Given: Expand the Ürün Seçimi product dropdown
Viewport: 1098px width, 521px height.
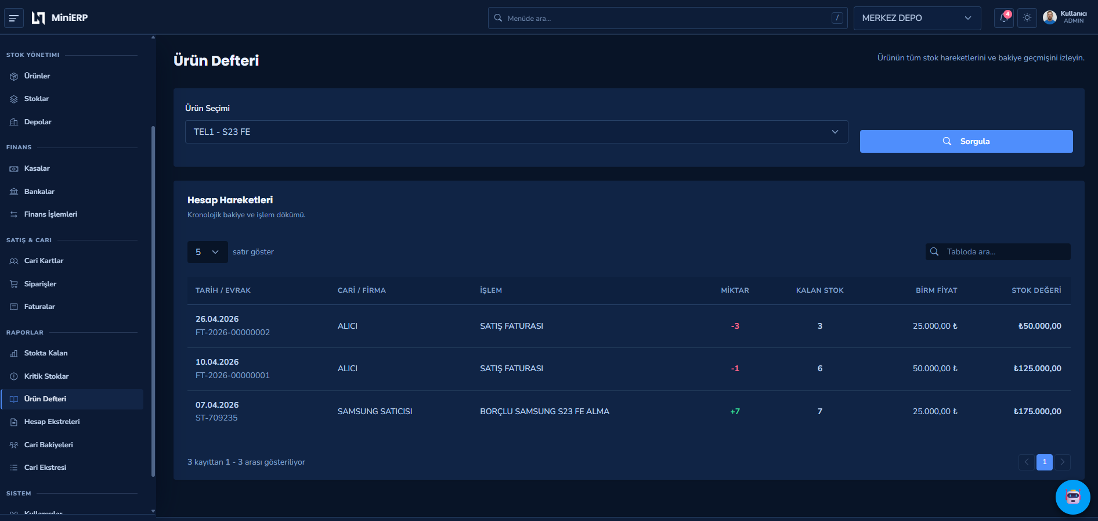Looking at the screenshot, I should (x=517, y=132).
